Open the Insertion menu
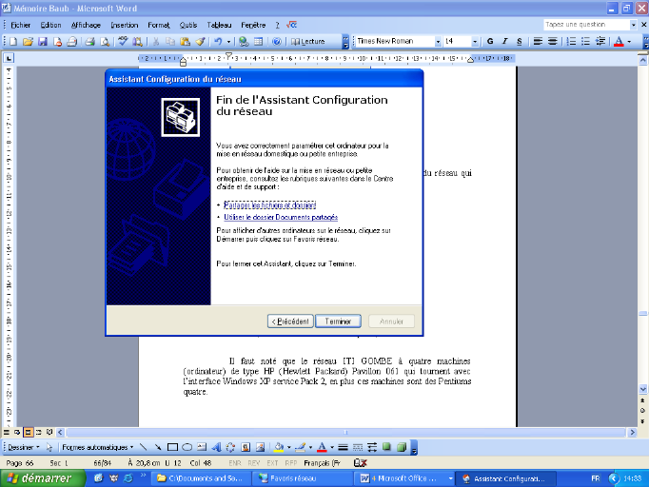 [x=124, y=26]
